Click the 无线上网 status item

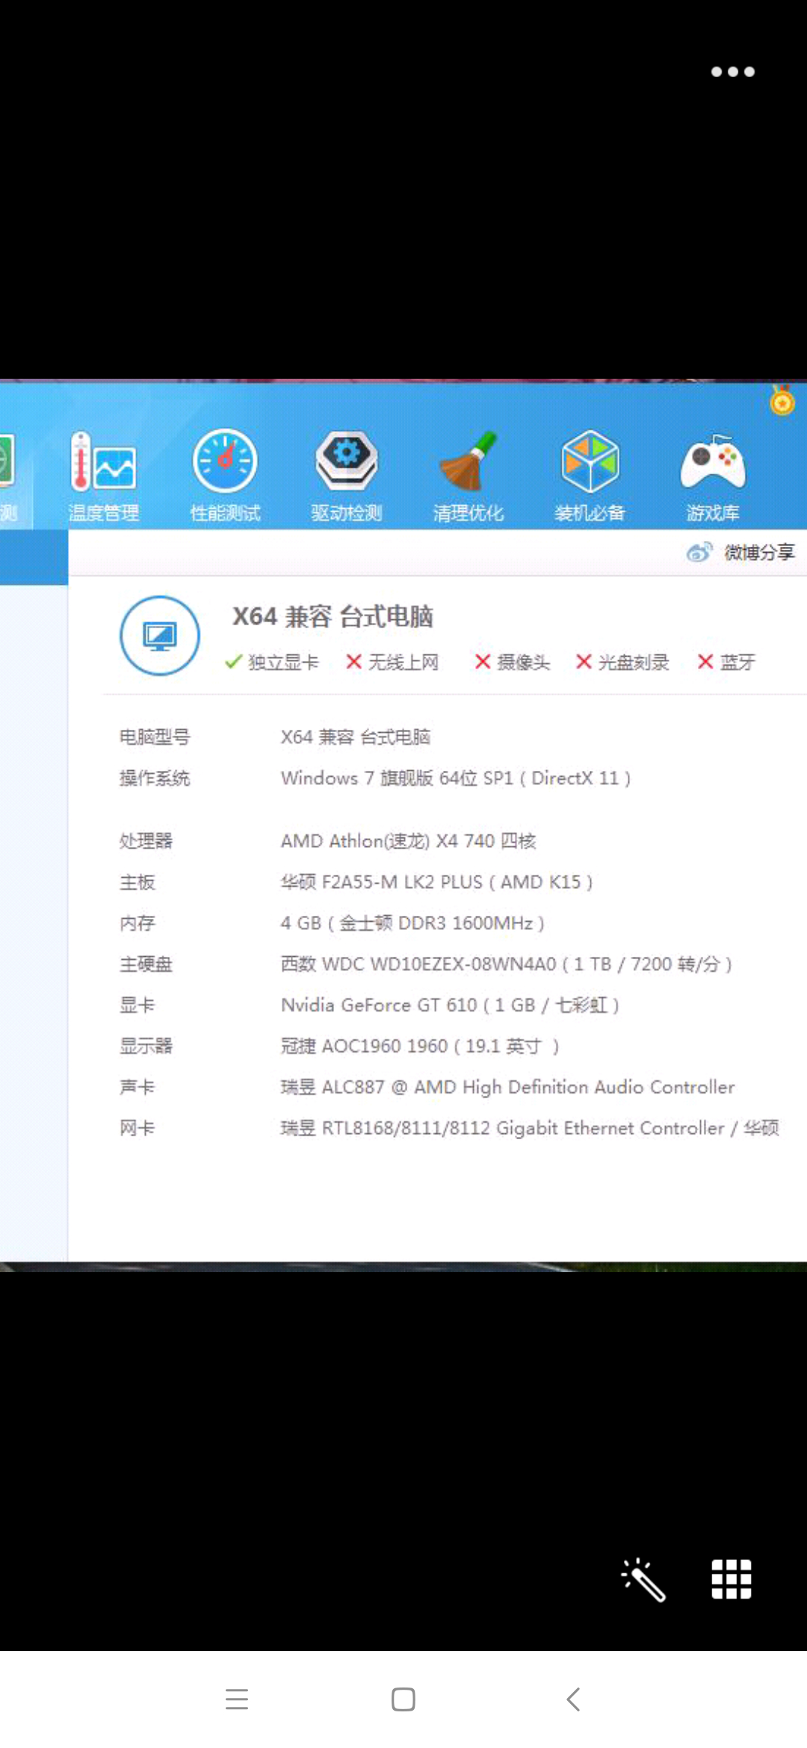pos(392,662)
